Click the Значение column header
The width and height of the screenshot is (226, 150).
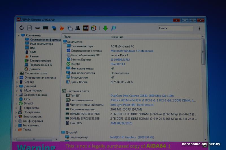pos(117,37)
